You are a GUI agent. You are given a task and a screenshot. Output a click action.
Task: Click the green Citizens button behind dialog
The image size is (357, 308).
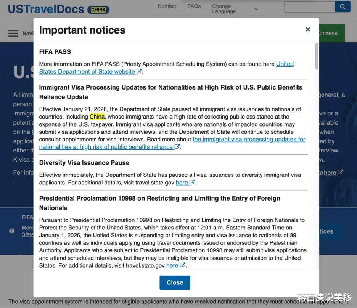point(332,34)
